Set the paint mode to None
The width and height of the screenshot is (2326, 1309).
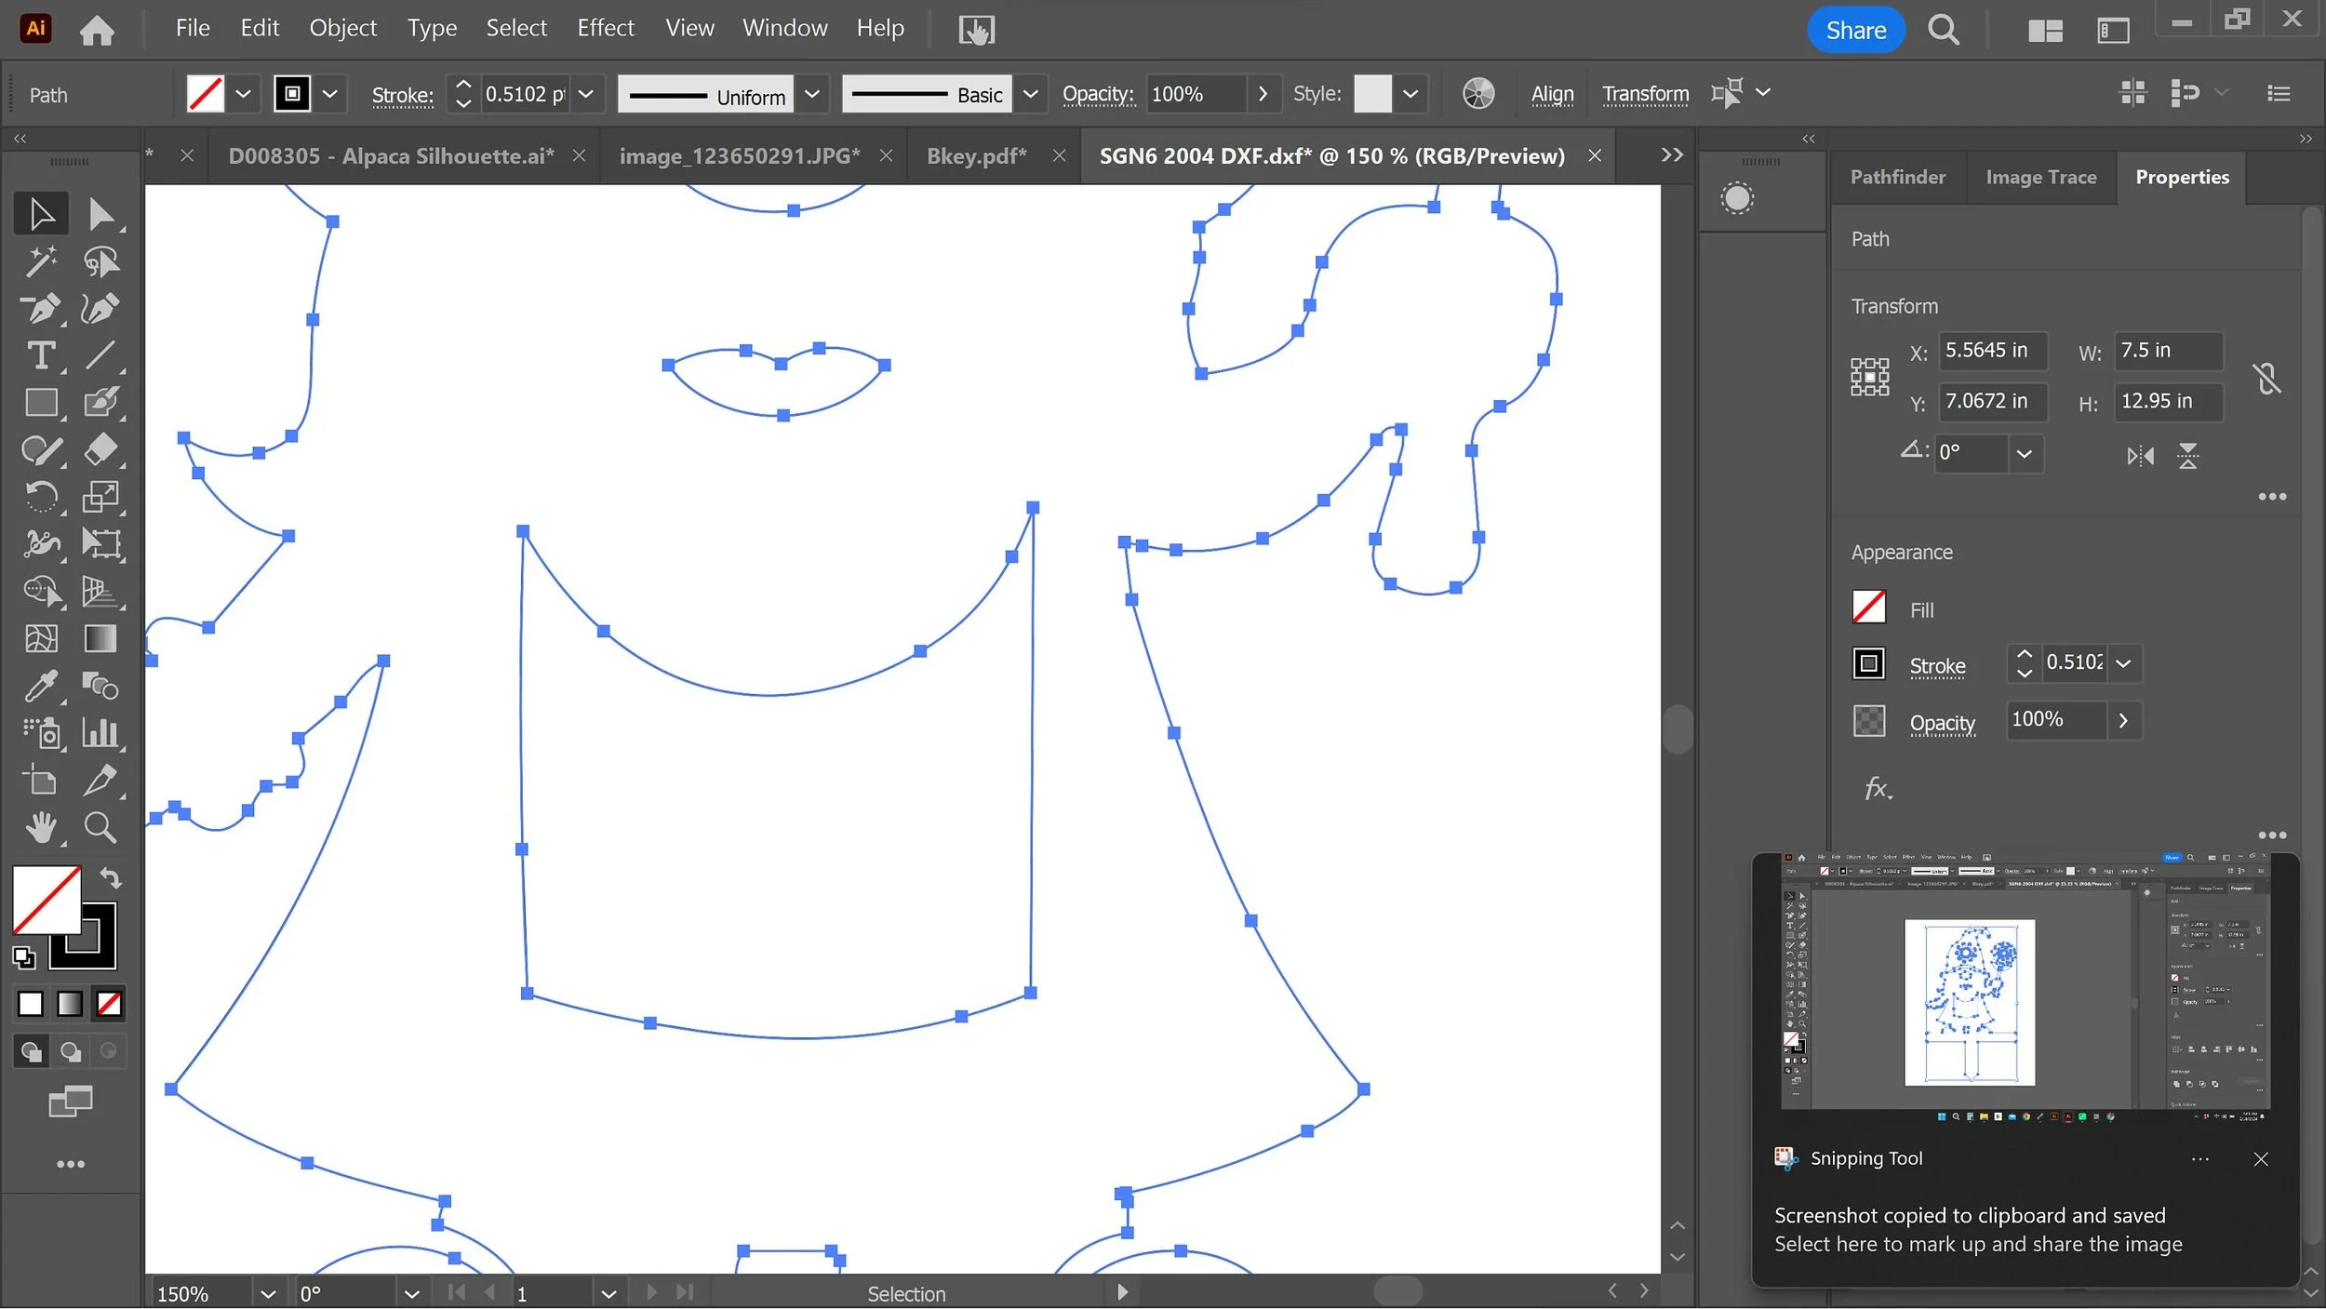109,1004
